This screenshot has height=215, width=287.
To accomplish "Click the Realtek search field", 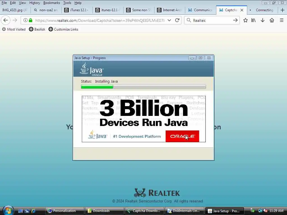I will (212, 20).
